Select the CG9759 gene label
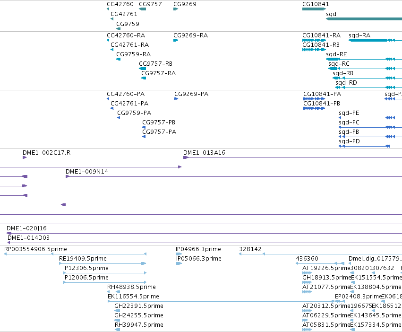This screenshot has width=402, height=332. (128, 24)
